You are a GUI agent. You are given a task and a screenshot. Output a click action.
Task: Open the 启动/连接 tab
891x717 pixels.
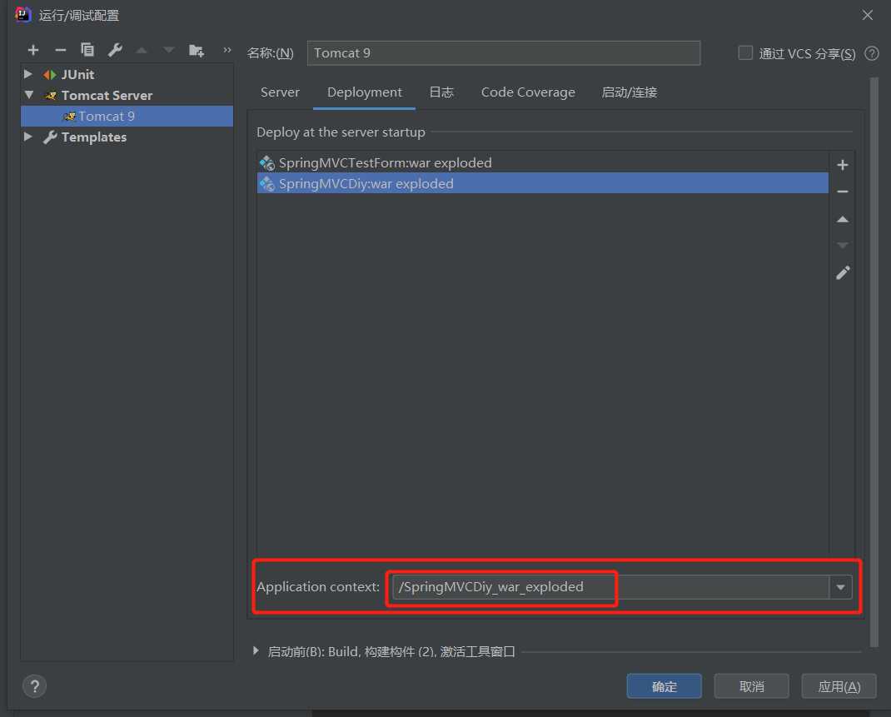tap(629, 92)
